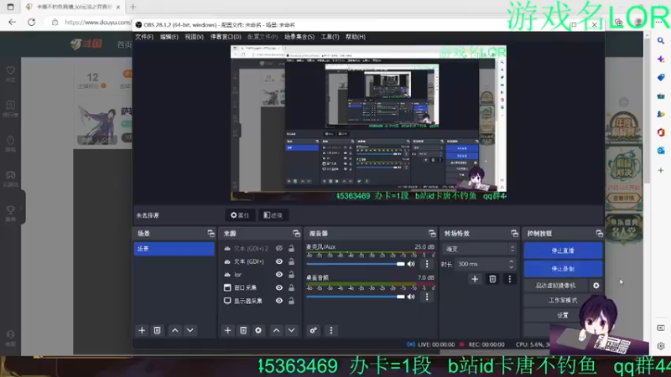Open the Office icon in Edge sidebar
The height and width of the screenshot is (377, 671).
point(661,132)
